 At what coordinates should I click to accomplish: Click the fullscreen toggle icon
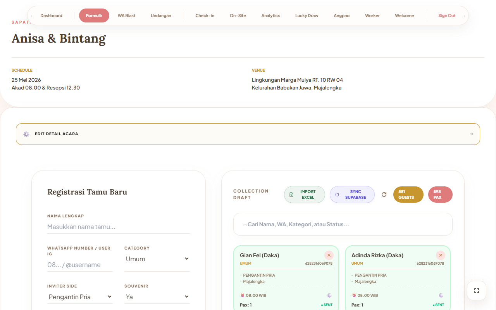(477, 291)
